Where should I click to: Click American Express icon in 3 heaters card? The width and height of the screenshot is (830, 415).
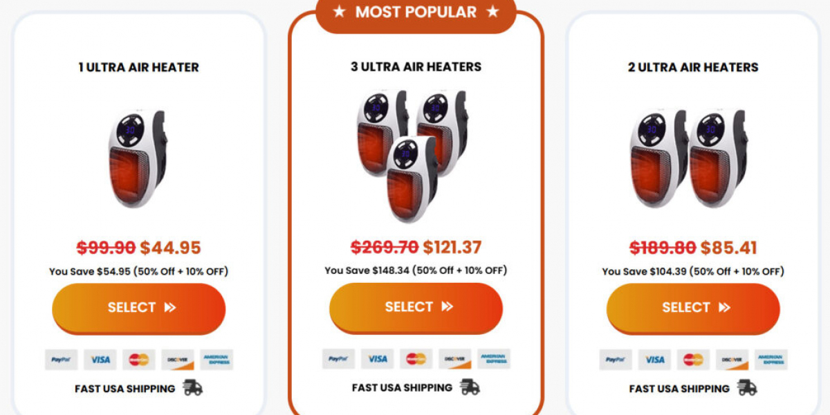click(494, 359)
